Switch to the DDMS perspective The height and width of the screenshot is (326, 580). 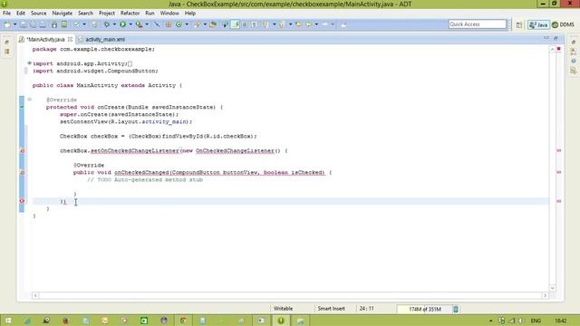(564, 24)
